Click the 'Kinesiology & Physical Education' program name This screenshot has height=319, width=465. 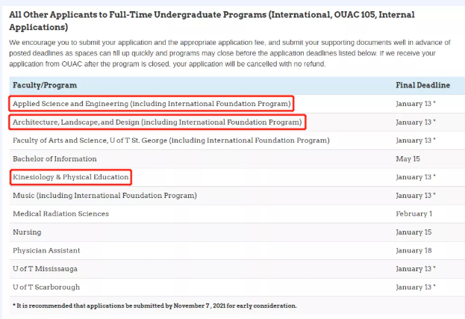(x=71, y=177)
